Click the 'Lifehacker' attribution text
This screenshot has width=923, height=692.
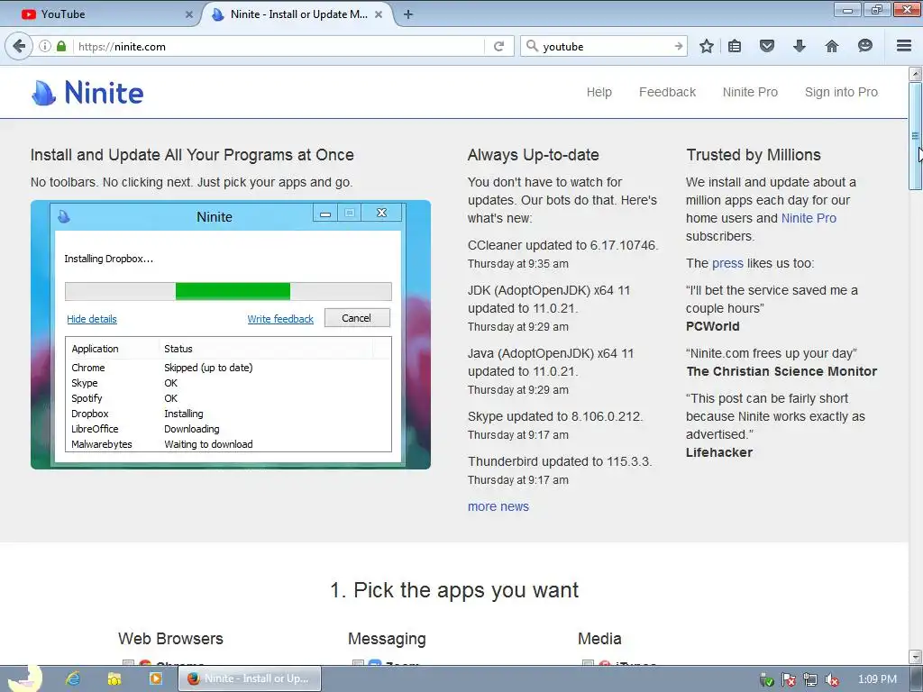click(x=719, y=452)
